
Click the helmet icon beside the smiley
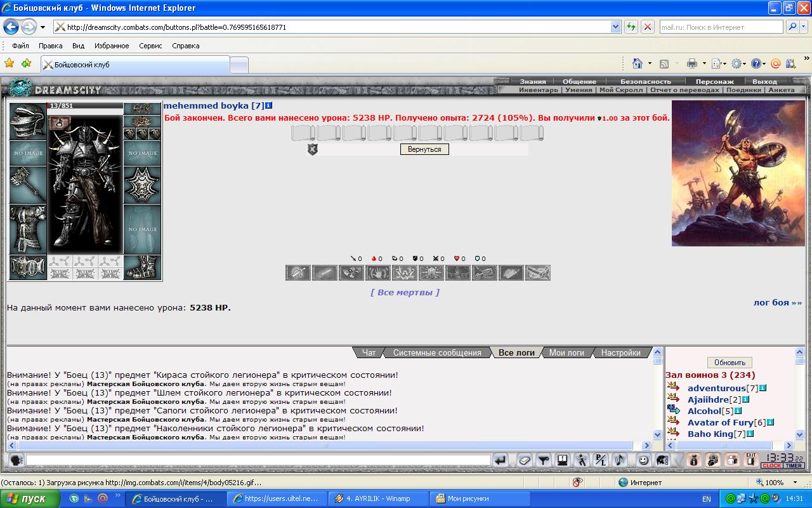663,460
